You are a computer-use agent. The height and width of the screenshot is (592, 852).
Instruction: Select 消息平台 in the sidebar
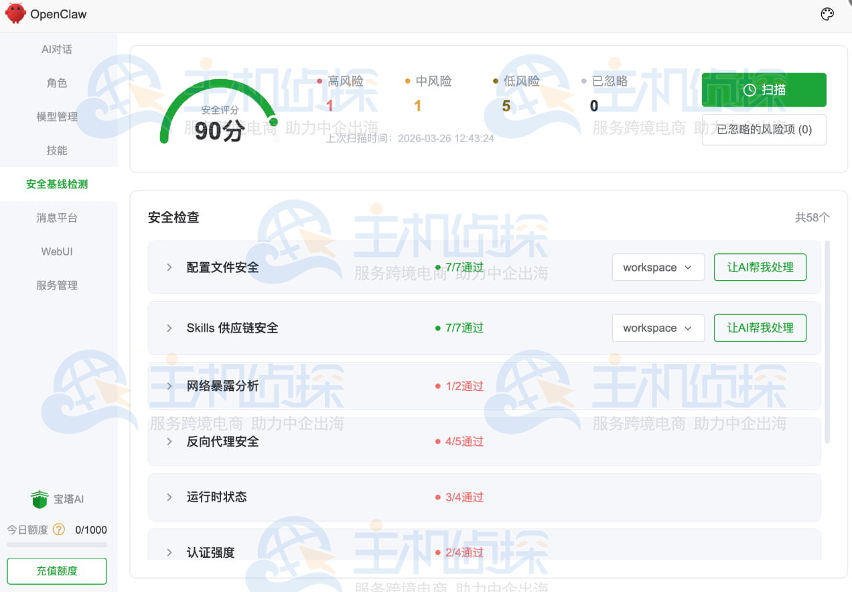pyautogui.click(x=56, y=217)
